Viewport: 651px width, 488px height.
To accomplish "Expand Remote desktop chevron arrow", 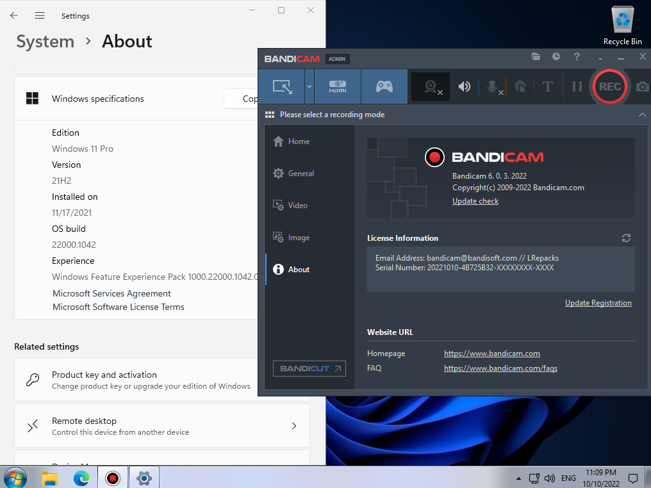I will (294, 426).
